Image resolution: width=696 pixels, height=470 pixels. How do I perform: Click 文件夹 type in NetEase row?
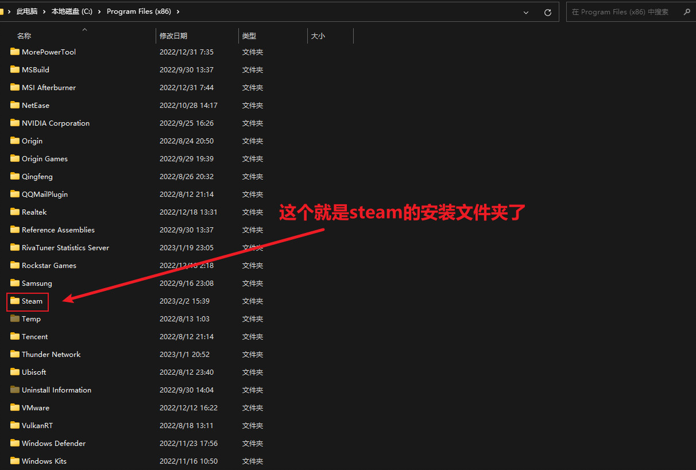253,105
